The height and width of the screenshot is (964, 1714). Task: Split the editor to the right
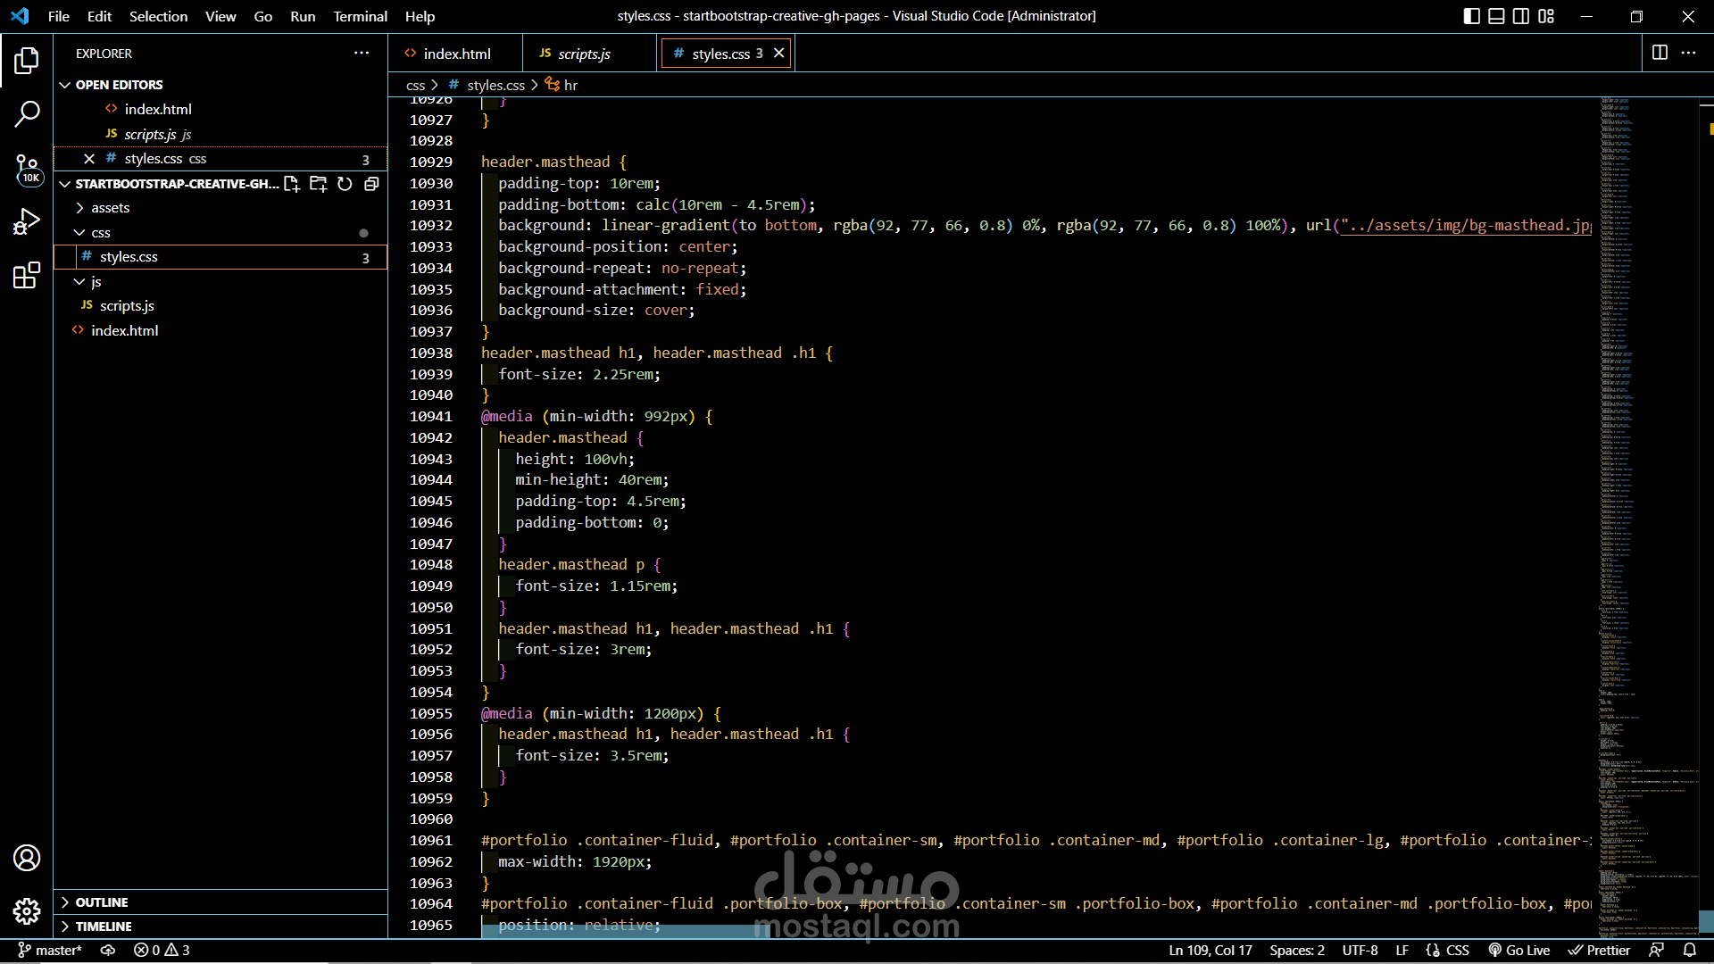(x=1660, y=53)
